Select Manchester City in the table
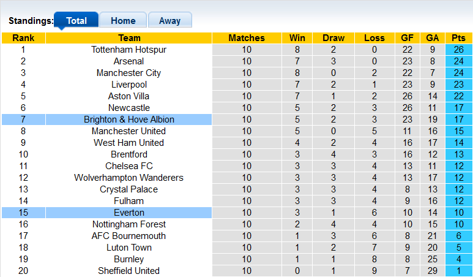473x277 pixels. (x=128, y=73)
